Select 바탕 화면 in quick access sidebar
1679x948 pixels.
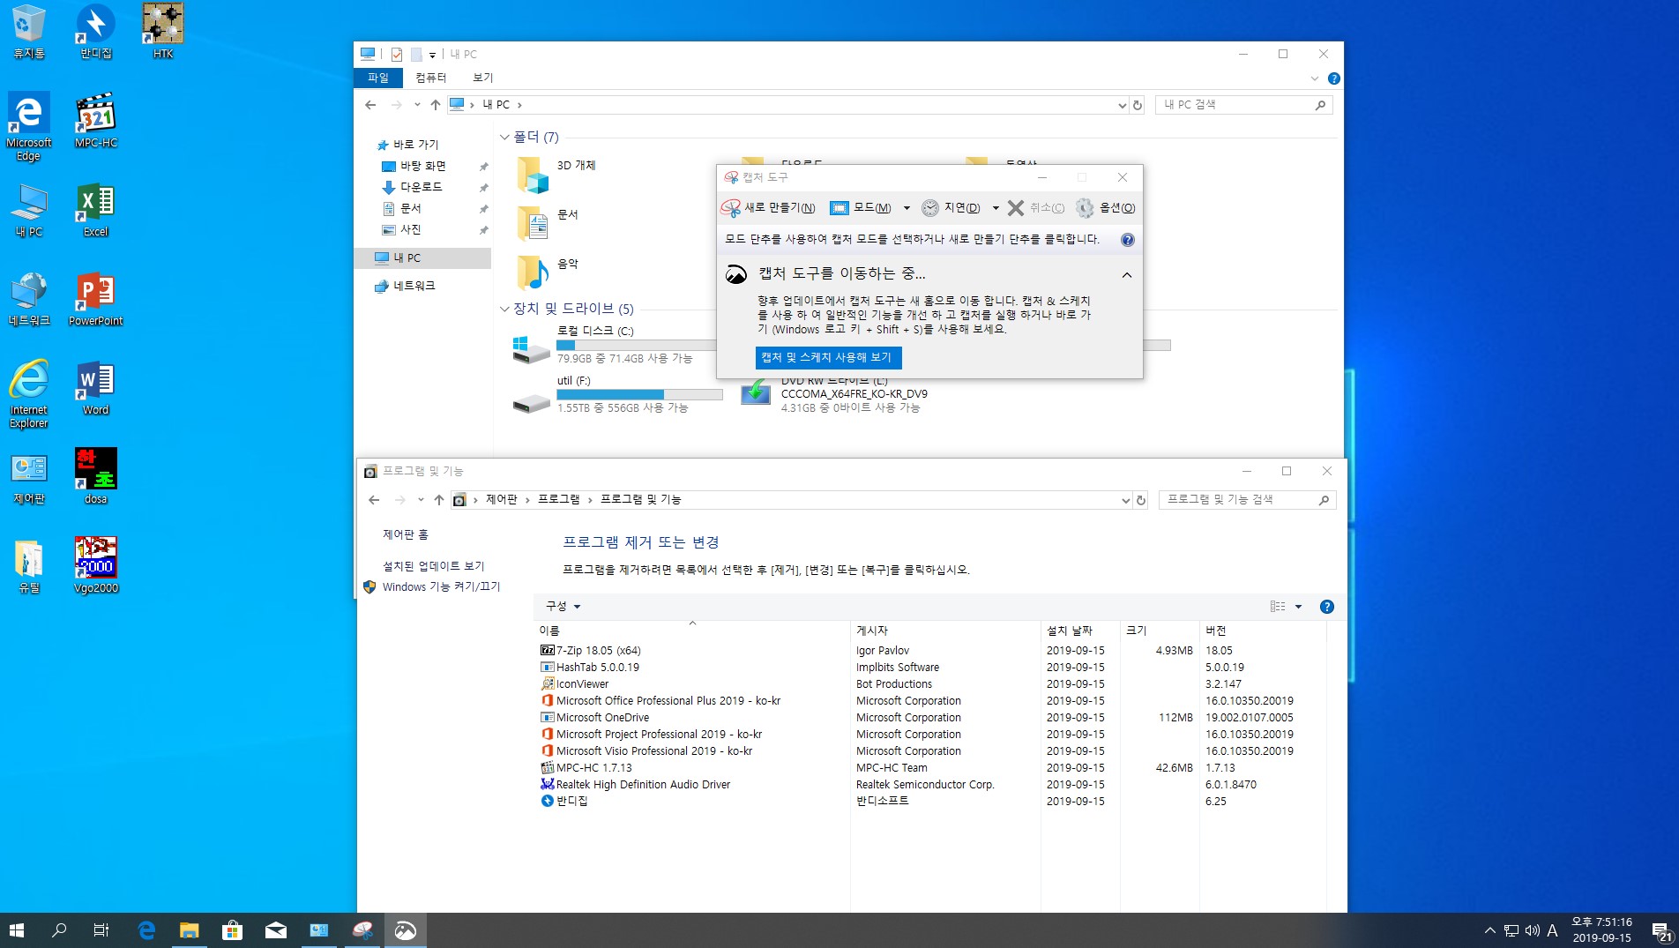[423, 166]
